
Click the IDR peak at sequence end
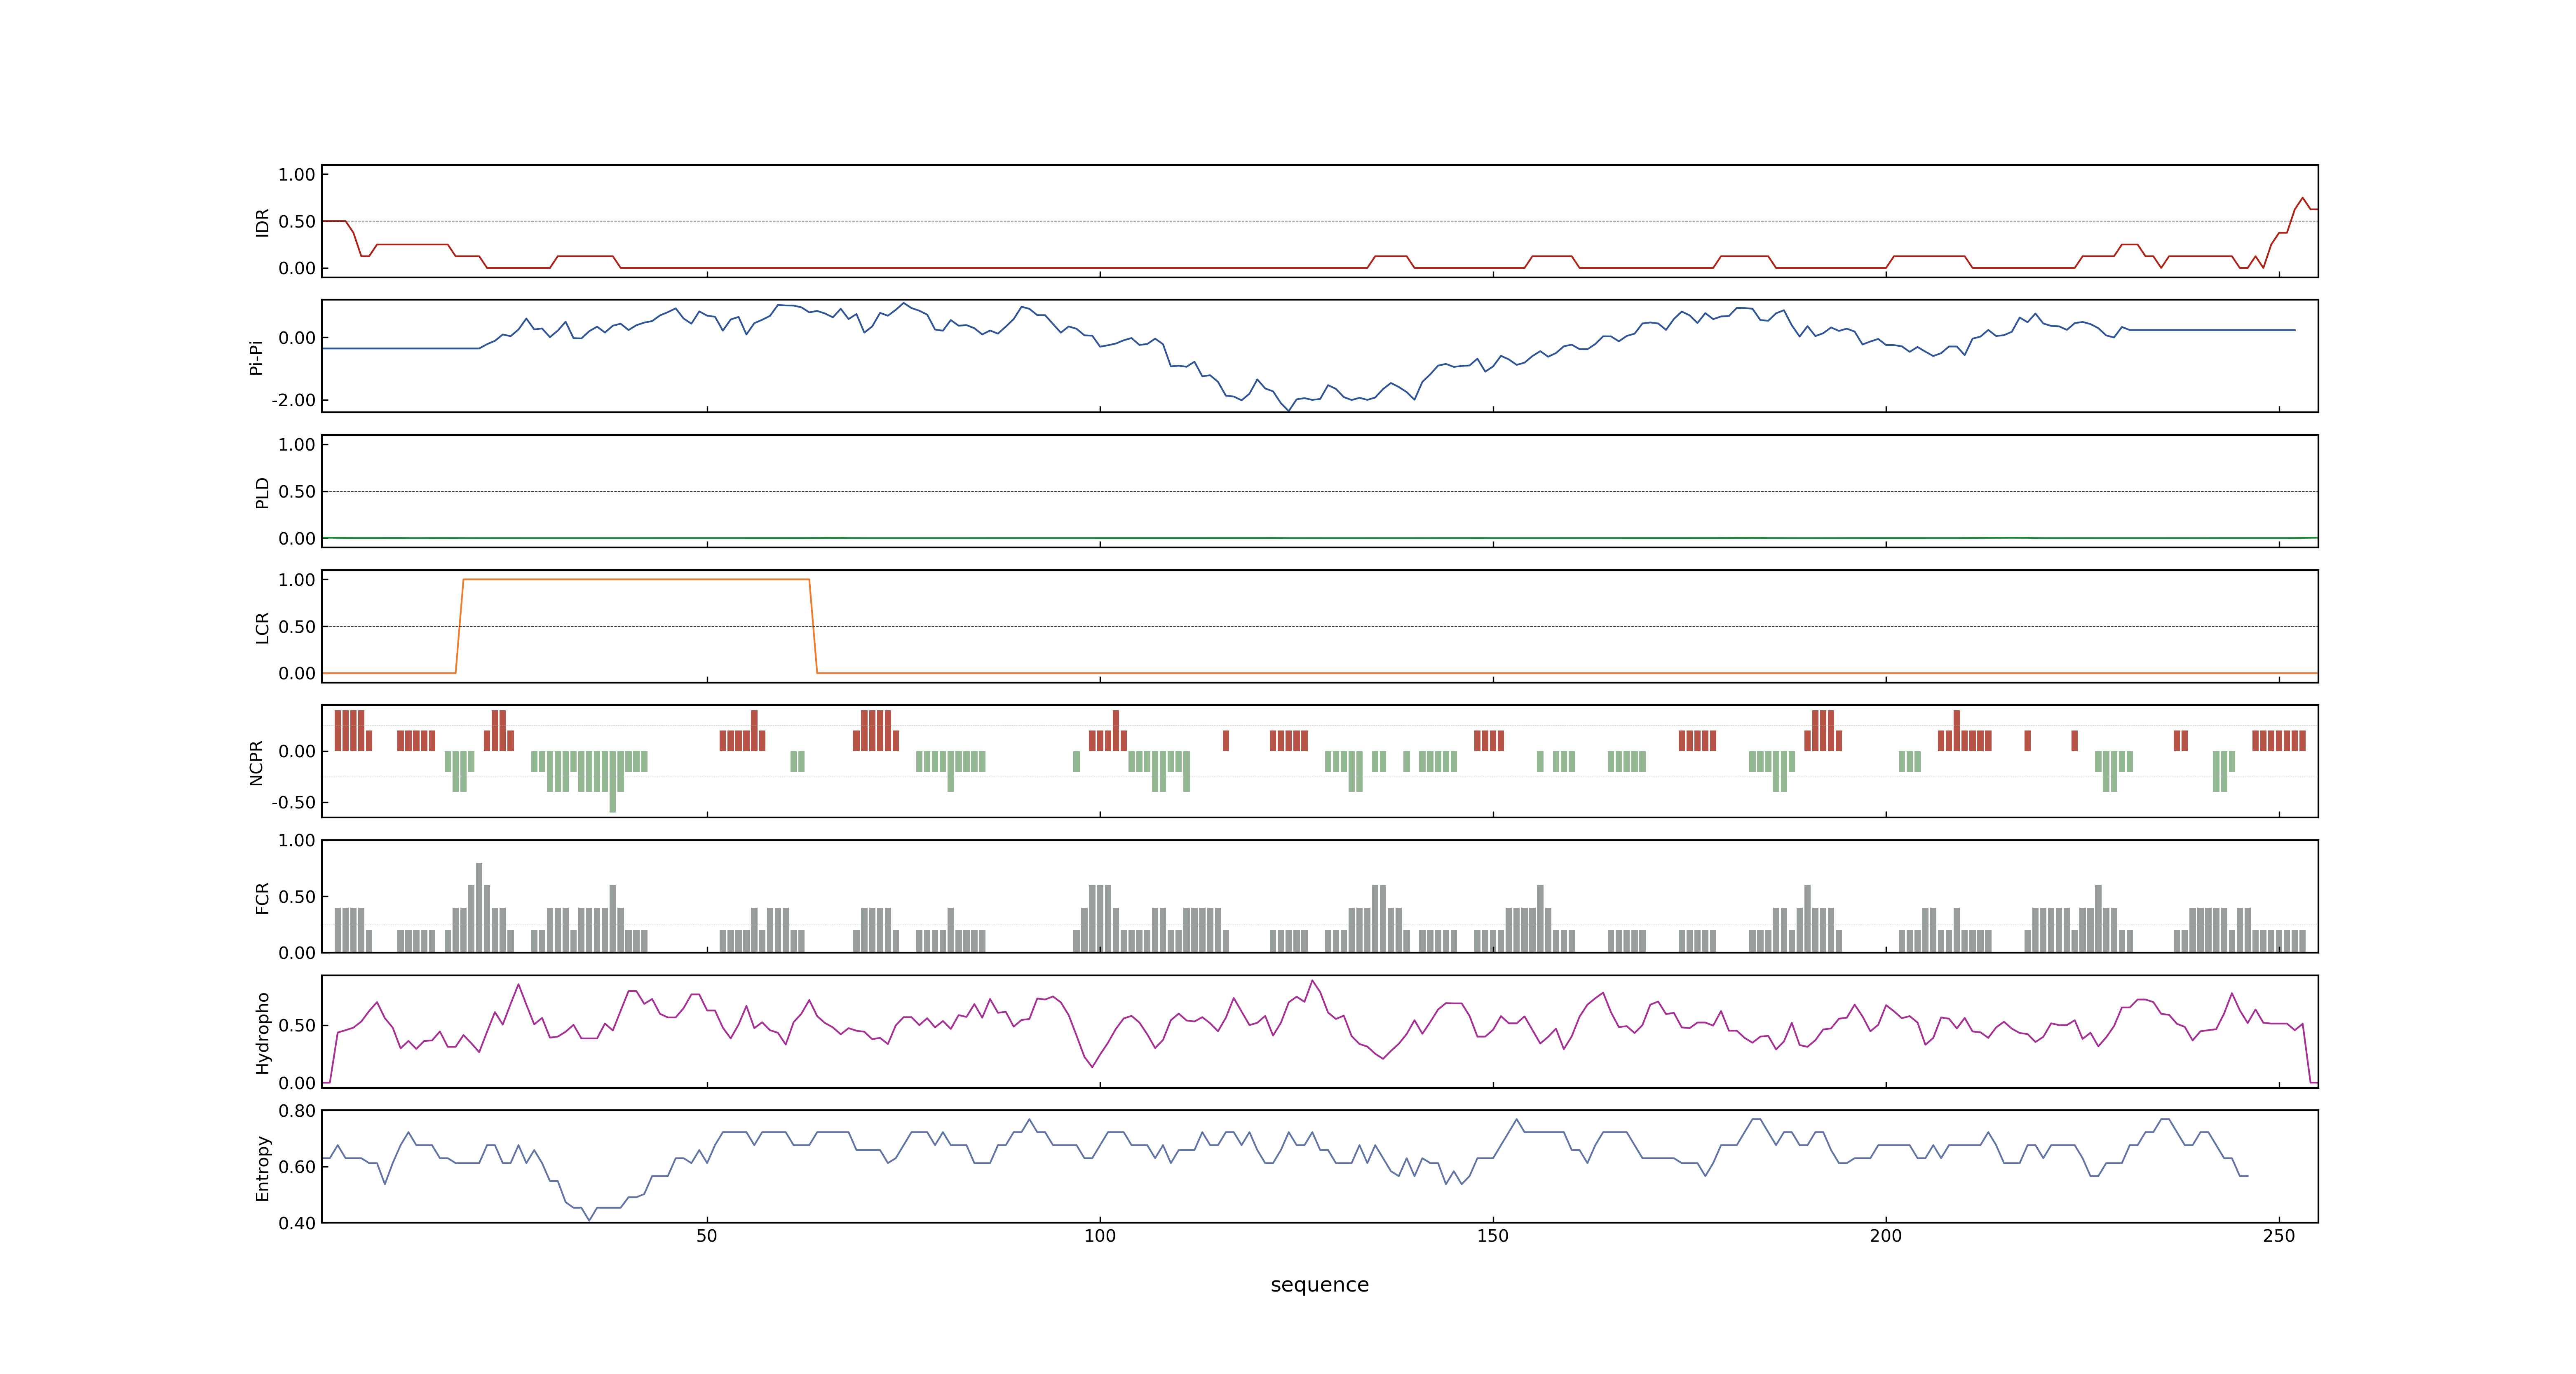pyautogui.click(x=2302, y=198)
